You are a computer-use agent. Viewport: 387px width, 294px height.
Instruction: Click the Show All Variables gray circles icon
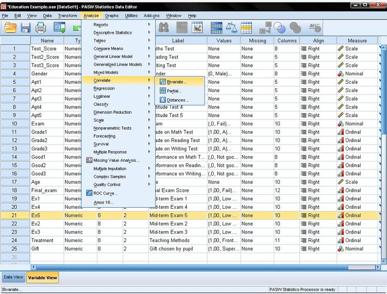click(x=295, y=27)
